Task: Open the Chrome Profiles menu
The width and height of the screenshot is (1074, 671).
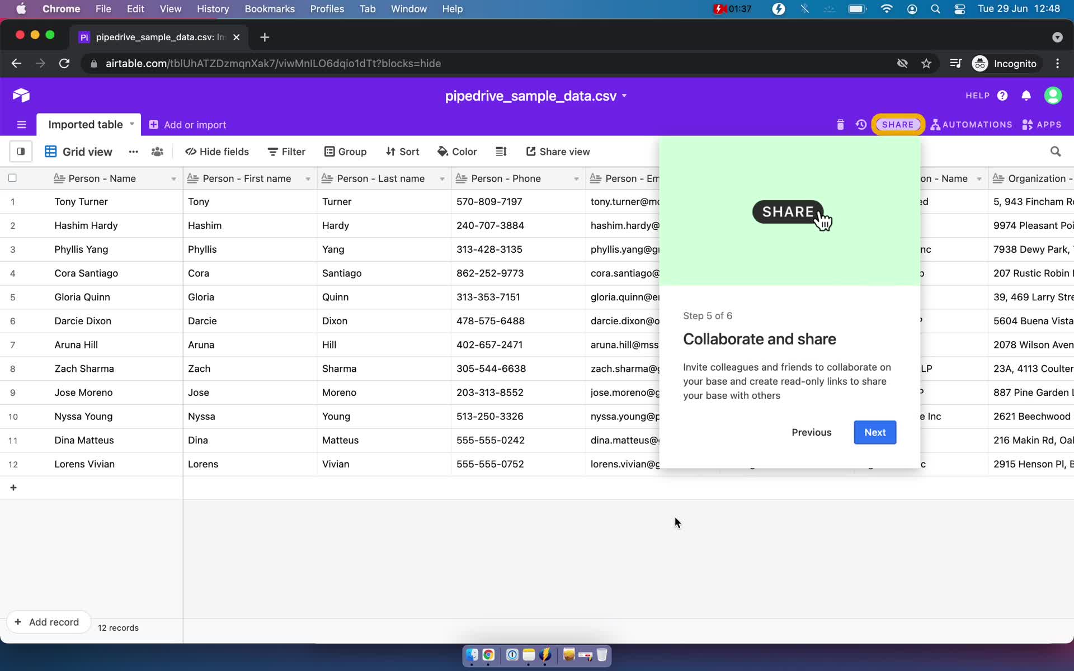Action: (x=327, y=9)
